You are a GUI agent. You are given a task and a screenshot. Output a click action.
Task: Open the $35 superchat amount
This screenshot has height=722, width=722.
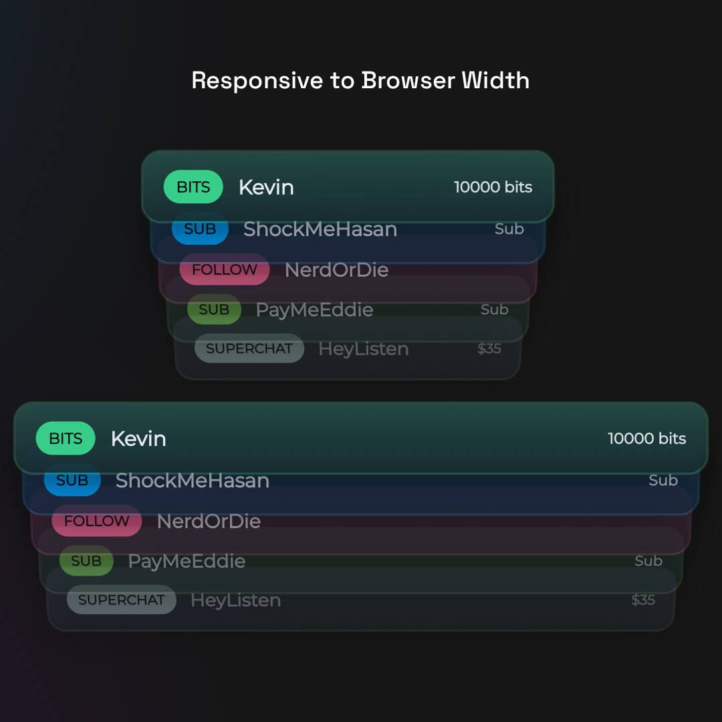pos(489,348)
